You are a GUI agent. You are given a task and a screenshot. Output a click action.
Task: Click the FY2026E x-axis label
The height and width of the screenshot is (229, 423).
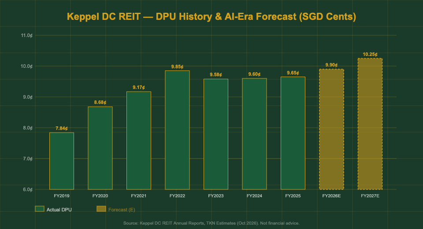point(331,196)
